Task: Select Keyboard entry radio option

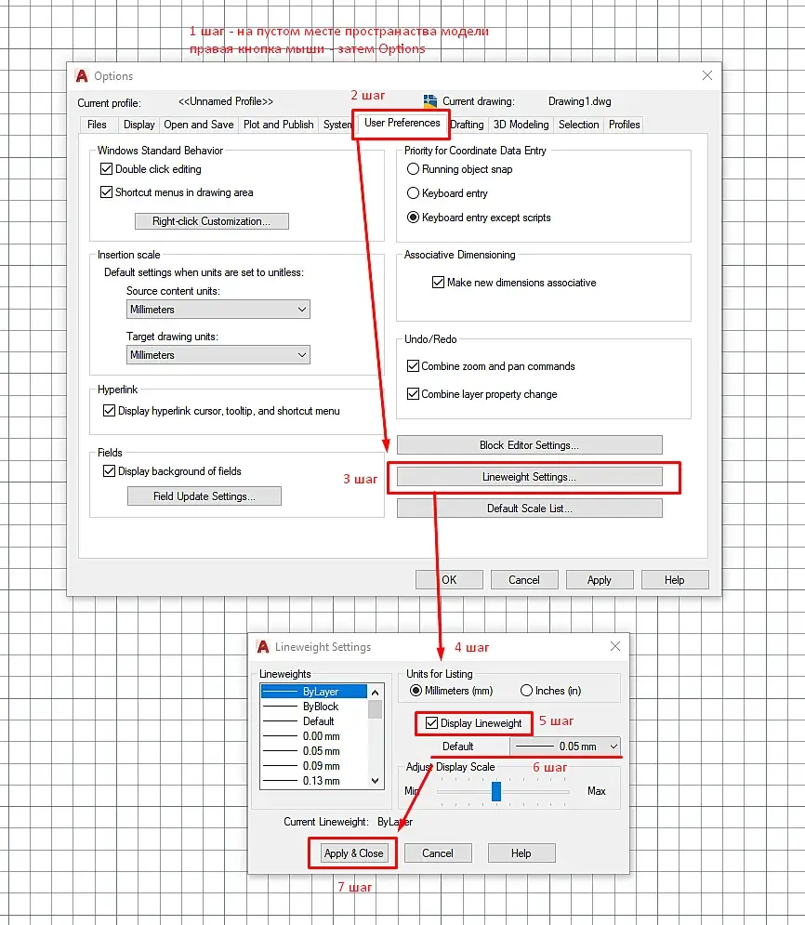Action: click(x=413, y=193)
